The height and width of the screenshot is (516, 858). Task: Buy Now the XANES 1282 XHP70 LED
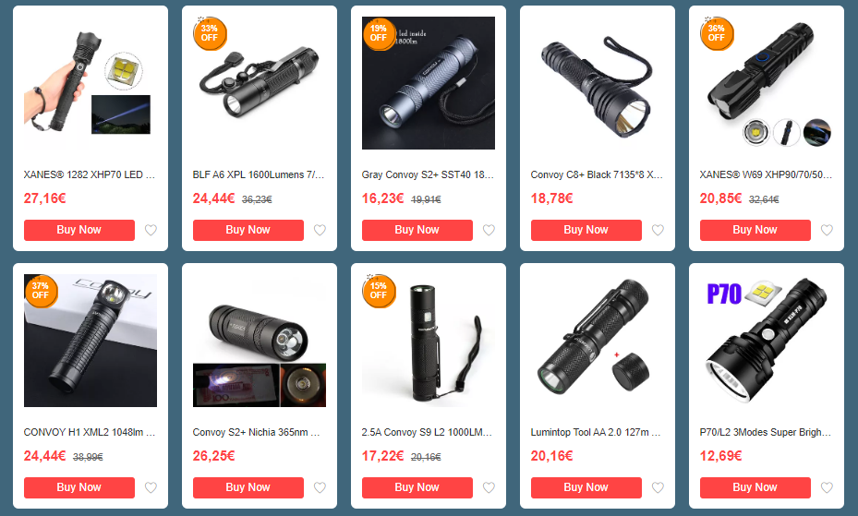point(79,230)
